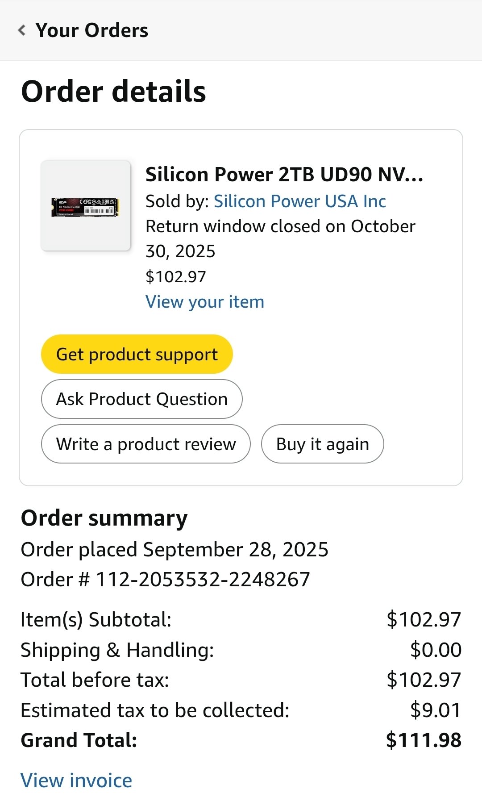
Task: Click the Item(s) Subtotal label
Action: 96,620
